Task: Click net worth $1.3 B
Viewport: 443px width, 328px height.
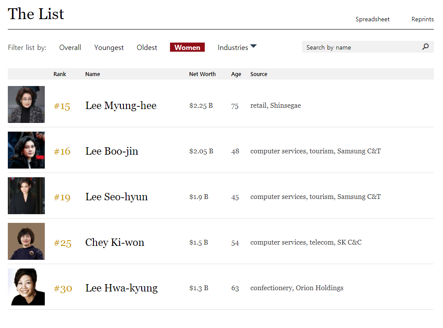Action: click(x=199, y=288)
